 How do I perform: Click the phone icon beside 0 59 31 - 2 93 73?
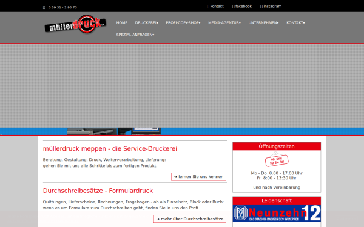pyautogui.click(x=44, y=7)
